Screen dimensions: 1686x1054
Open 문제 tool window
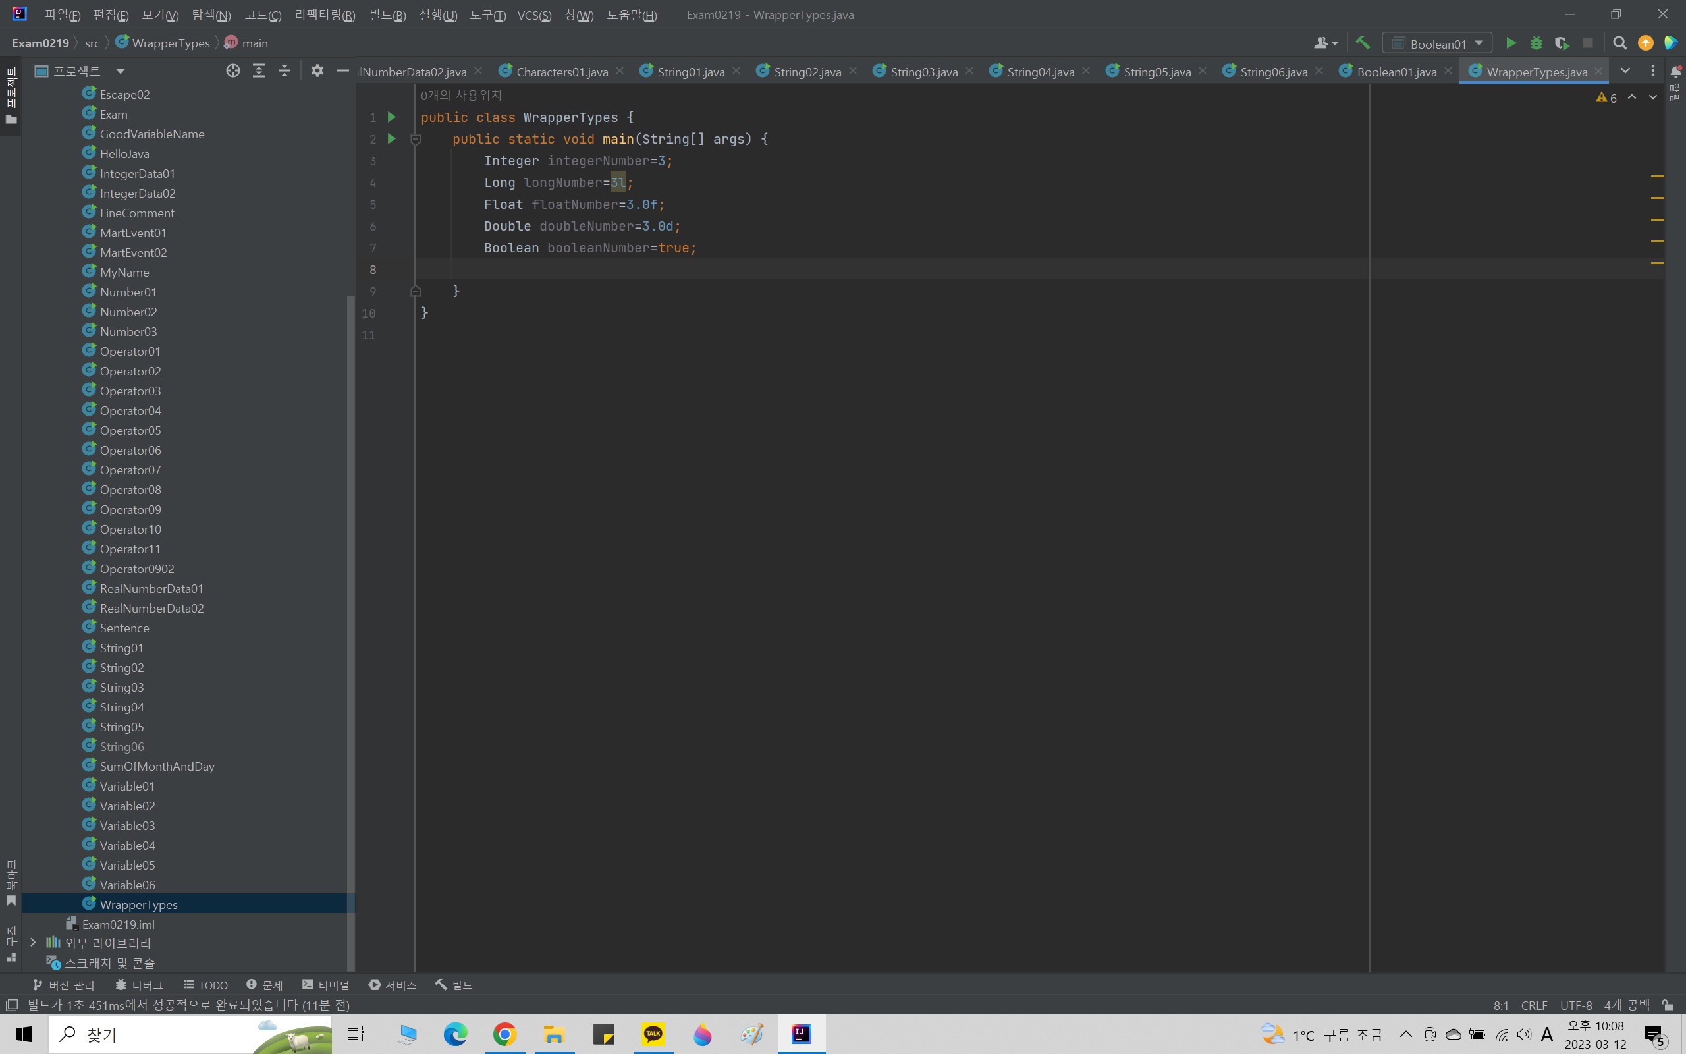[265, 984]
